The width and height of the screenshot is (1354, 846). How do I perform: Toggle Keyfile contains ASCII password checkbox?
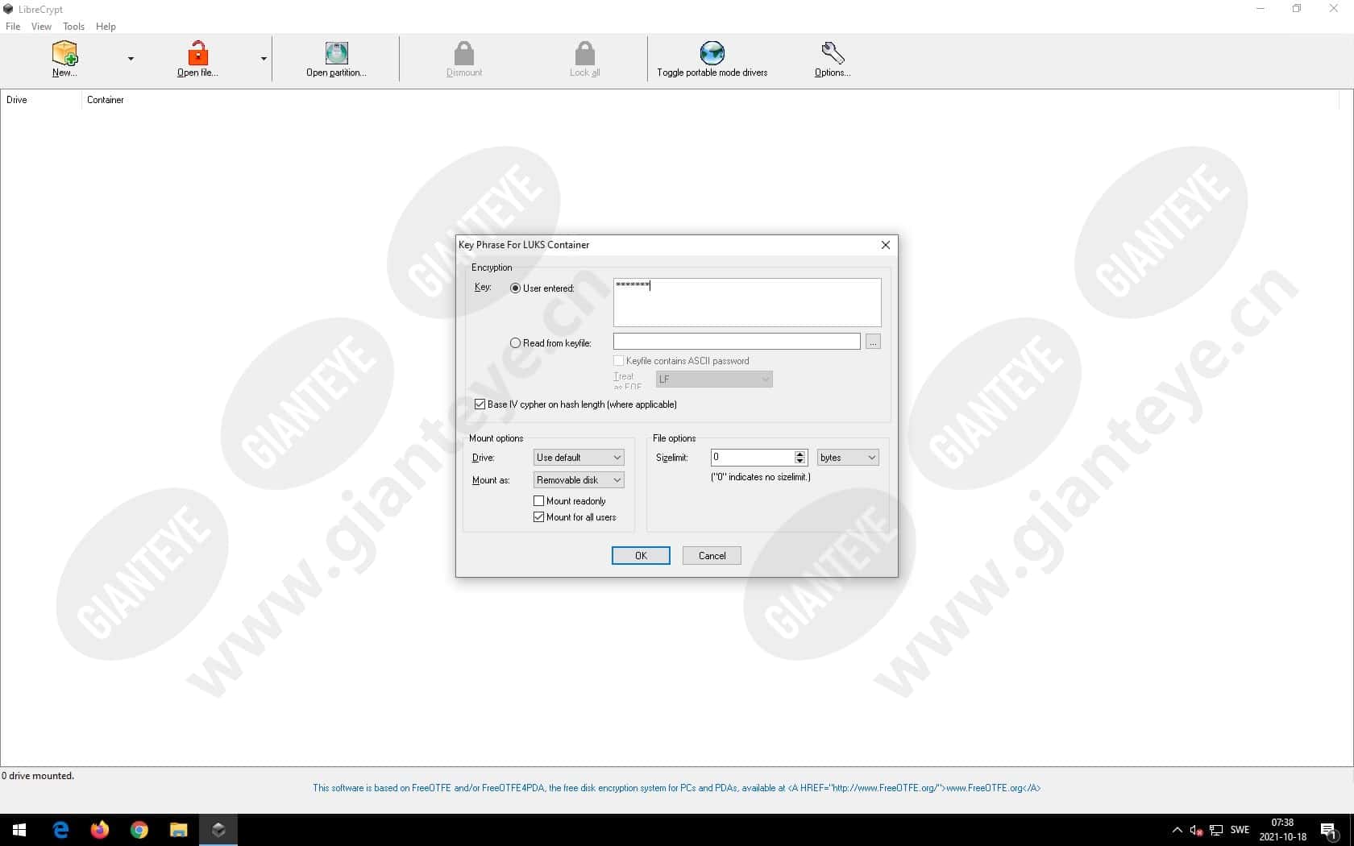pyautogui.click(x=619, y=361)
